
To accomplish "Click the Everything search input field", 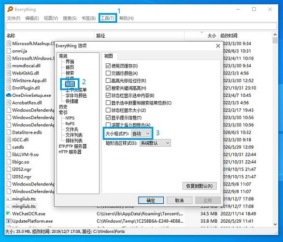I will [141, 26].
